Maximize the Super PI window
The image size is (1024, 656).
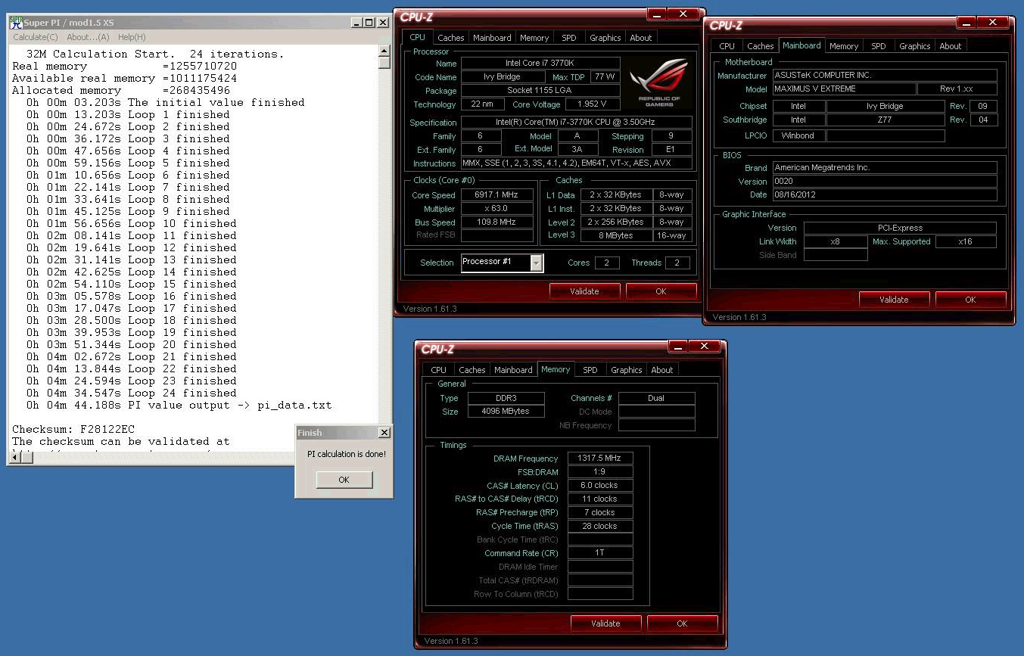370,23
